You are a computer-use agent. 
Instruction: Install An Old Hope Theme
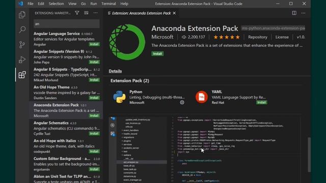pyautogui.click(x=94, y=98)
